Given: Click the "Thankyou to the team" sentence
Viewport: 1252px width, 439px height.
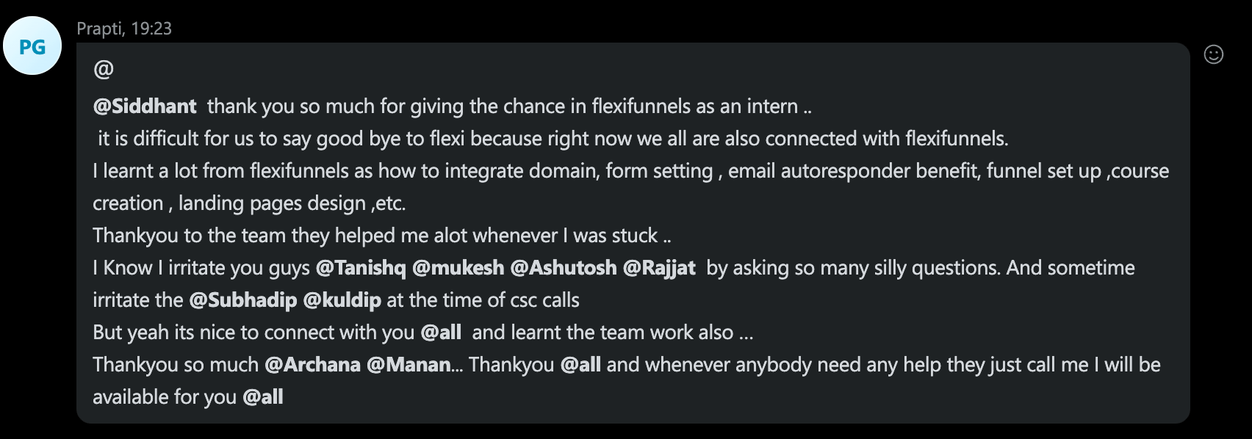Looking at the screenshot, I should tap(381, 236).
